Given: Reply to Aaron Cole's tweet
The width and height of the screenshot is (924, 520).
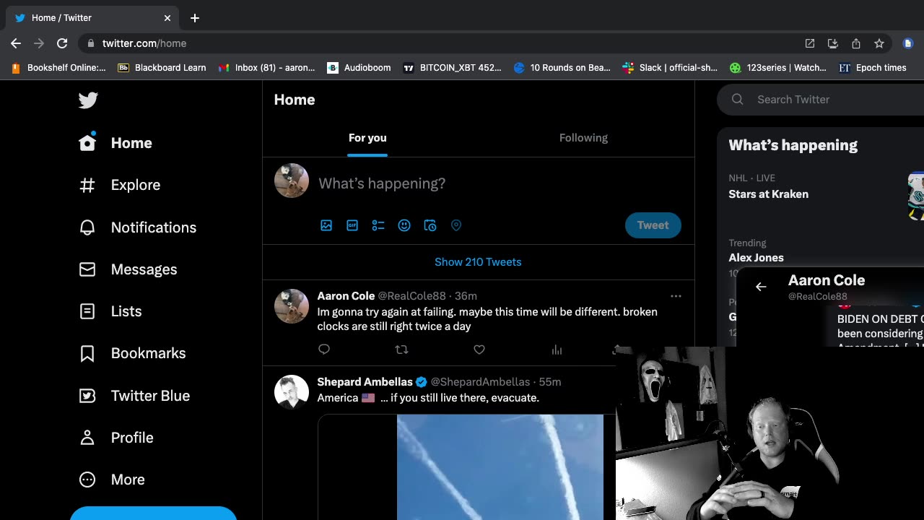Looking at the screenshot, I should [324, 350].
